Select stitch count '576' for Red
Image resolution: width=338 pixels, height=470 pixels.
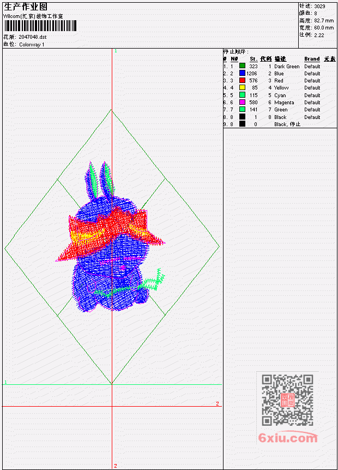(253, 80)
